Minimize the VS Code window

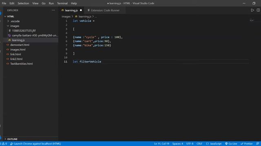pos(244,3)
